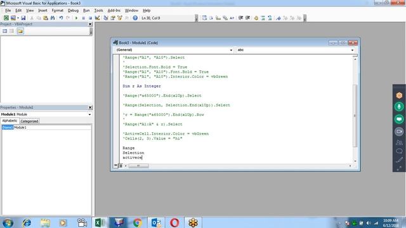
Task: Click the 'activece' text in code
Action: click(133, 158)
